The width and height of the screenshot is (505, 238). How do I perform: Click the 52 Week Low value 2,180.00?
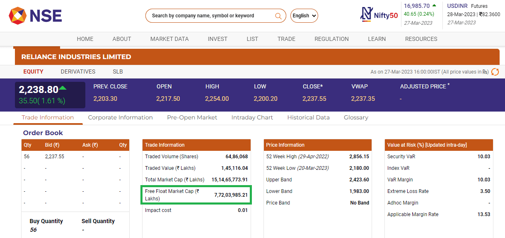(x=359, y=168)
